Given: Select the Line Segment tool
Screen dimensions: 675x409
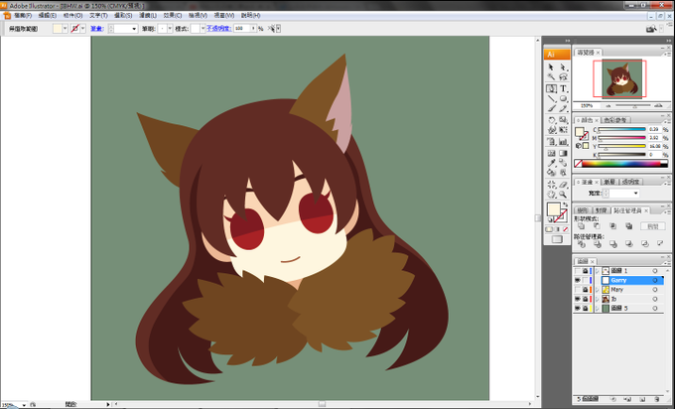Looking at the screenshot, I should 551,98.
